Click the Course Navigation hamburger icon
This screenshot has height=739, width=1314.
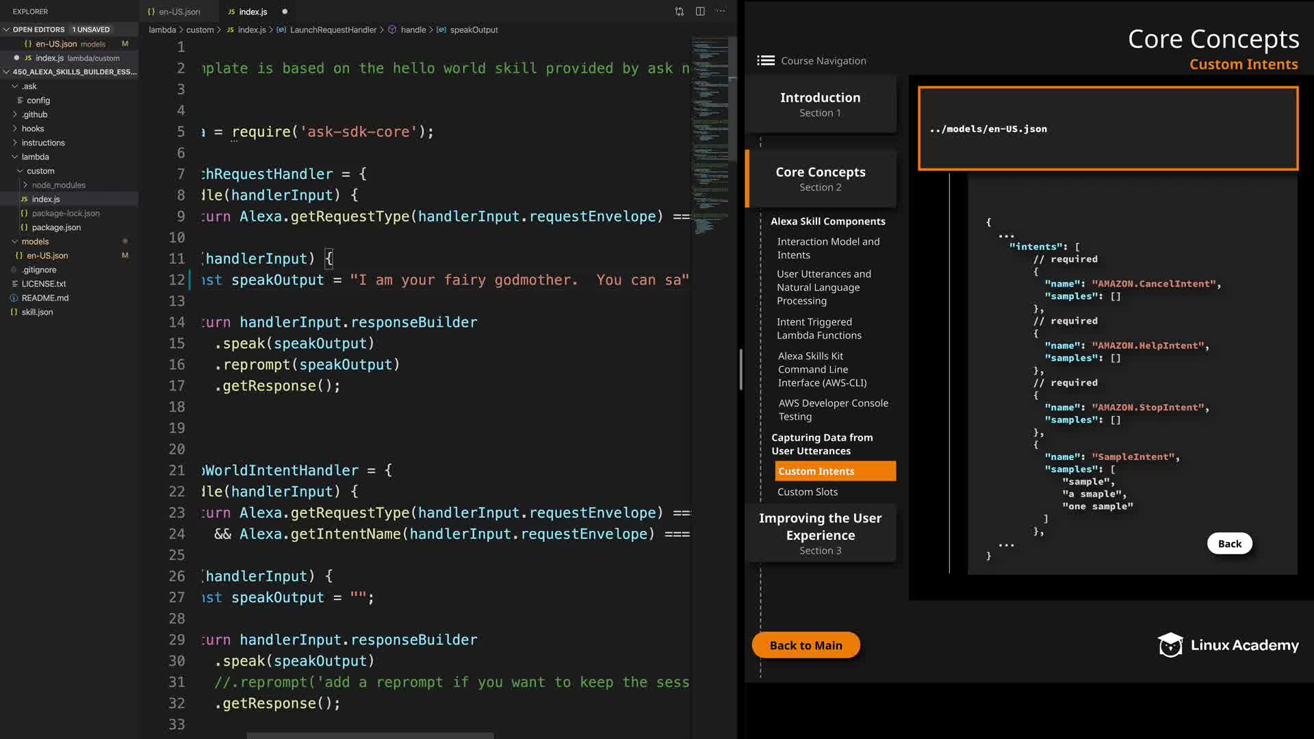(x=765, y=61)
